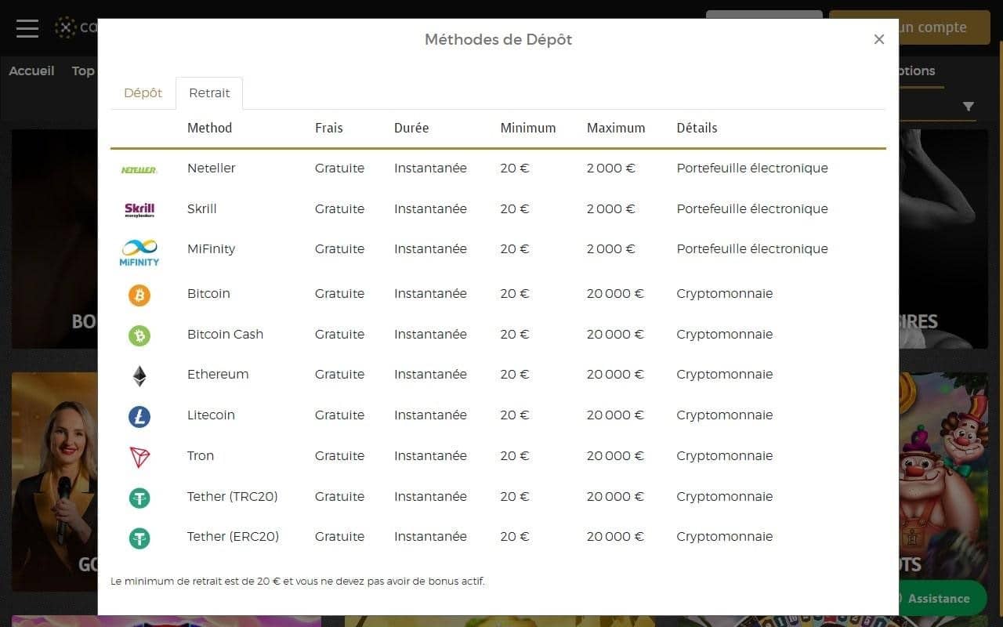Click Ethereum's Cryptomonnaie detail

725,374
